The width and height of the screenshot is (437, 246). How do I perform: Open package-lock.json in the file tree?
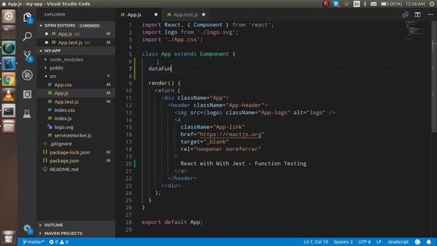pos(76,152)
